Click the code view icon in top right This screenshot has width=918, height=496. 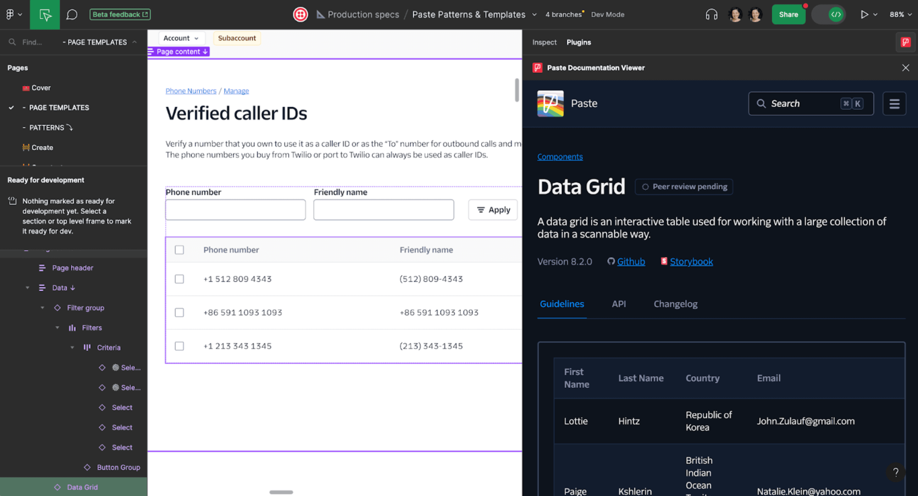pos(835,14)
